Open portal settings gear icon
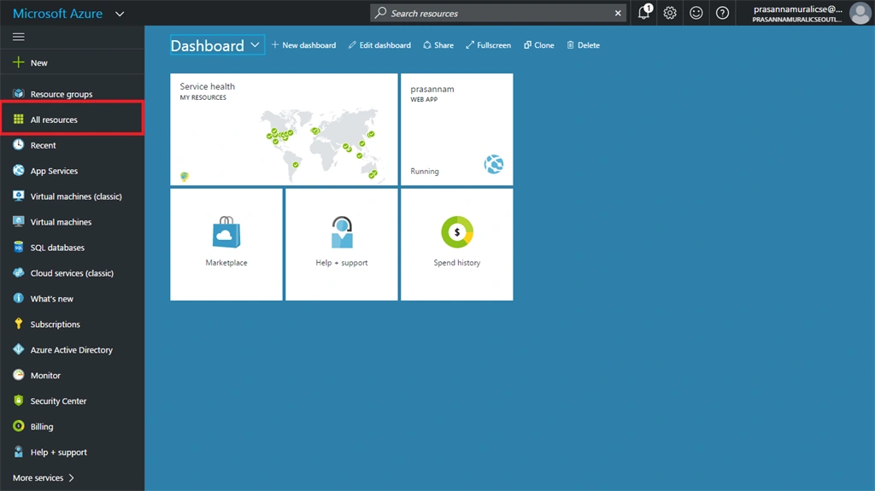 [670, 12]
